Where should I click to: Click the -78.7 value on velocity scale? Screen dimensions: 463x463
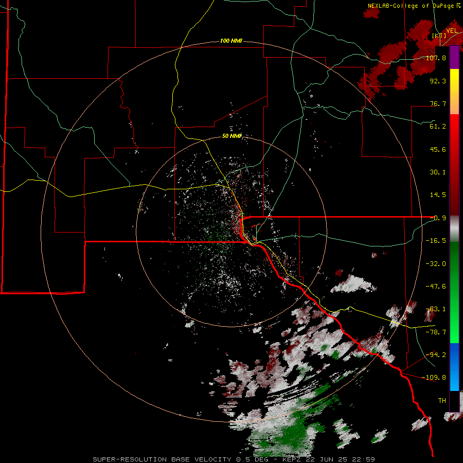pos(436,332)
